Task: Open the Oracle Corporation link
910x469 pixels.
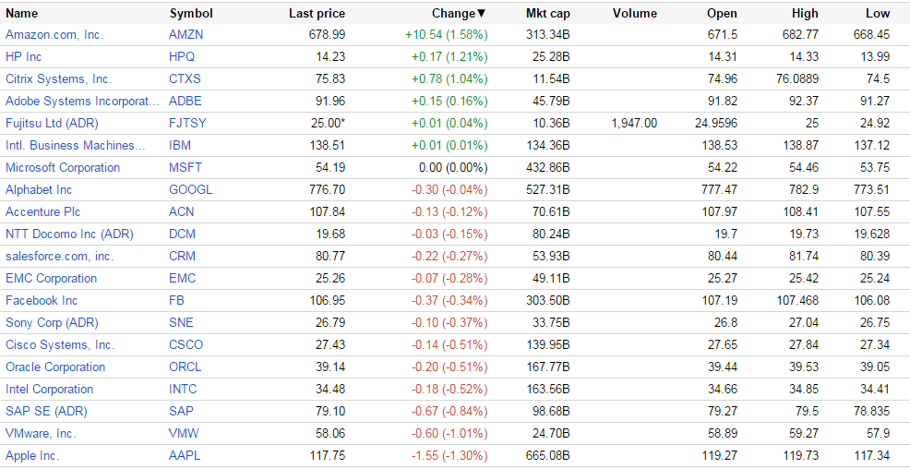Action: pos(55,367)
